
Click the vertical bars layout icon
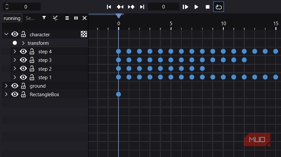pyautogui.click(x=76, y=18)
